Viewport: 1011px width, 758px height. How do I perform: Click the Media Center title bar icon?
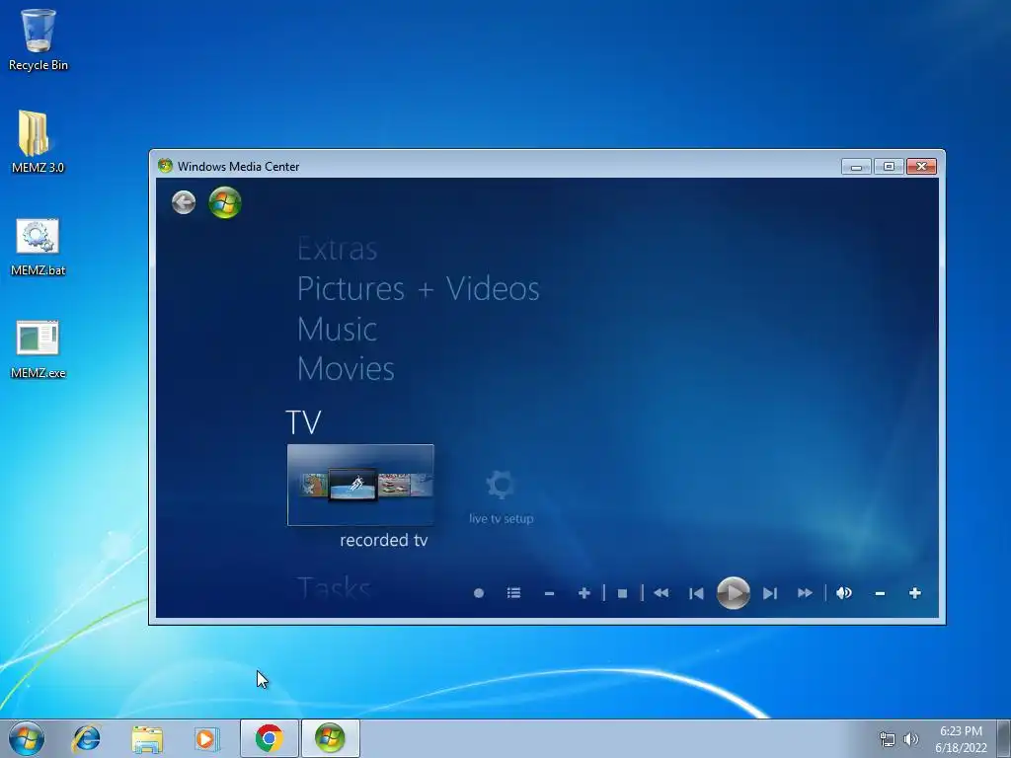pos(165,166)
